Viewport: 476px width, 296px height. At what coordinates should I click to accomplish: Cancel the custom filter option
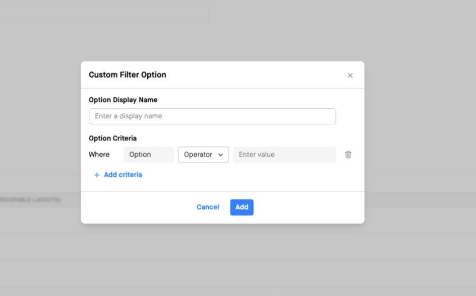coord(208,207)
